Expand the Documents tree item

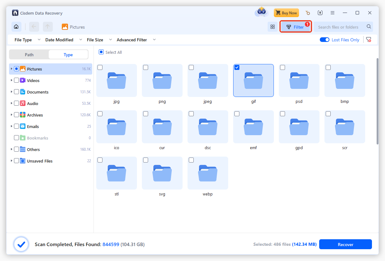click(x=11, y=92)
